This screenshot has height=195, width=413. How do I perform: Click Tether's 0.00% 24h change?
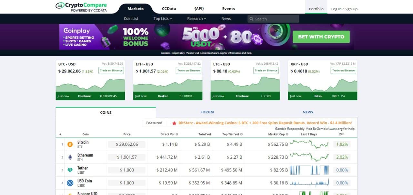click(342, 170)
